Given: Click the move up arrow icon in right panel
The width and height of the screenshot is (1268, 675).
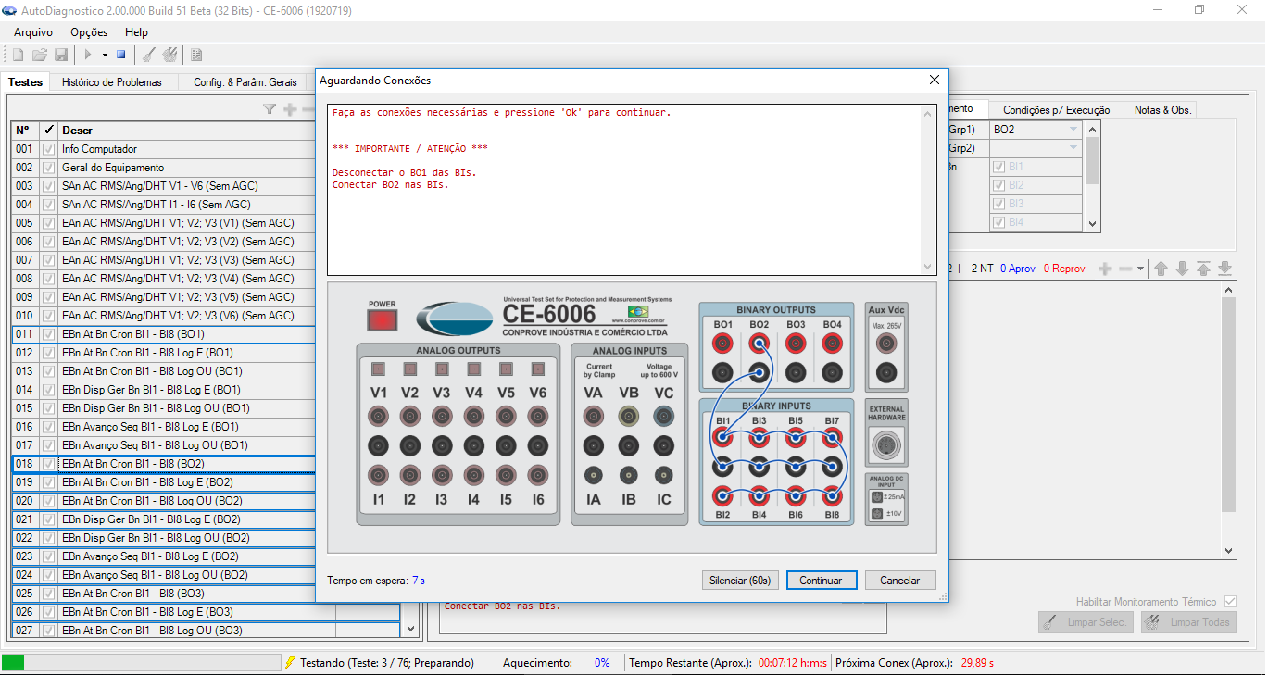Looking at the screenshot, I should [1161, 269].
